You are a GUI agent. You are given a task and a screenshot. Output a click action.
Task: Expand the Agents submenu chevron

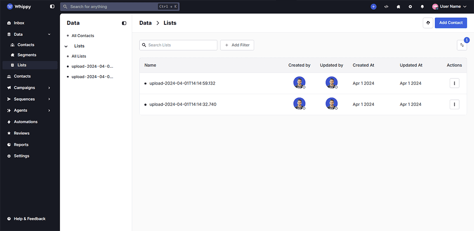pos(49,111)
